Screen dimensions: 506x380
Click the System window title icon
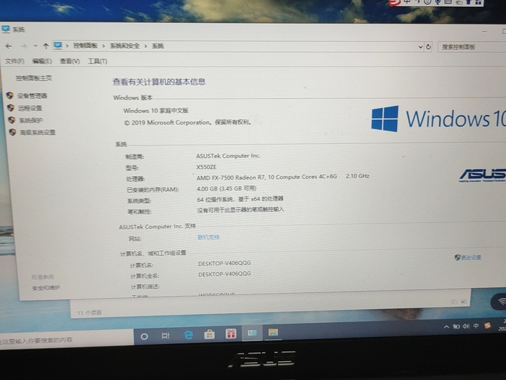pos(6,29)
